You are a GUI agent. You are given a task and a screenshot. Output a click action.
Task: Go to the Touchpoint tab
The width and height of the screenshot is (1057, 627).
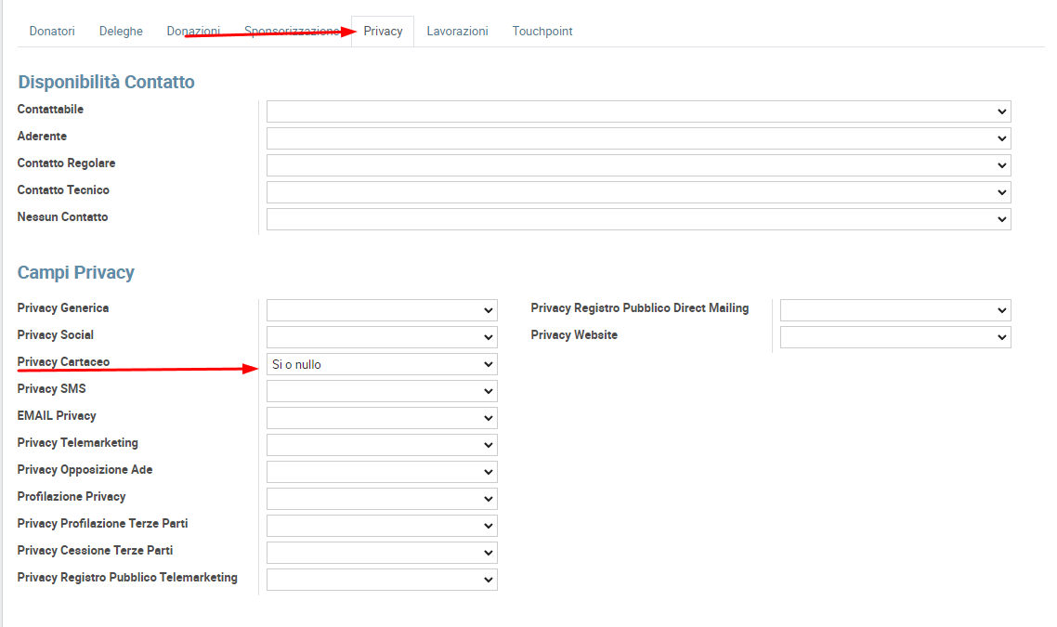542,32
